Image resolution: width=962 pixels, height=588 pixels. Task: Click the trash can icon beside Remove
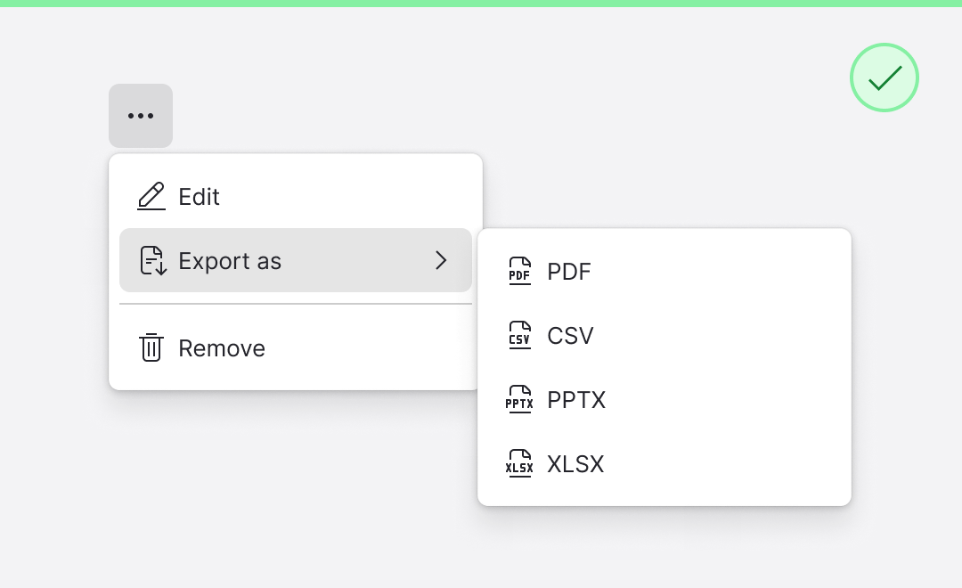pos(151,347)
